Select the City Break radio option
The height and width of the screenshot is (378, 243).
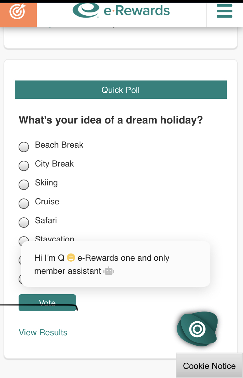coord(24,166)
